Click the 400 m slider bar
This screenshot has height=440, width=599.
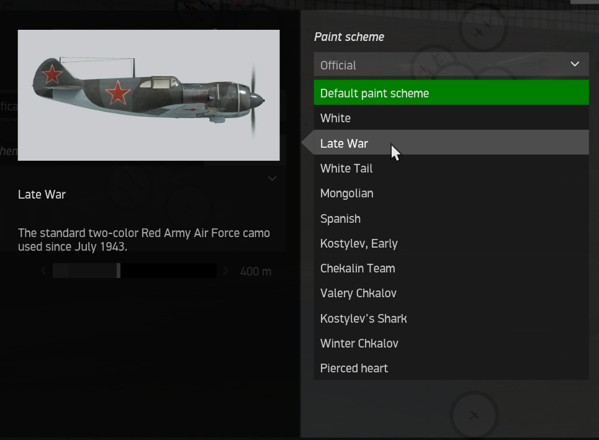tap(134, 271)
